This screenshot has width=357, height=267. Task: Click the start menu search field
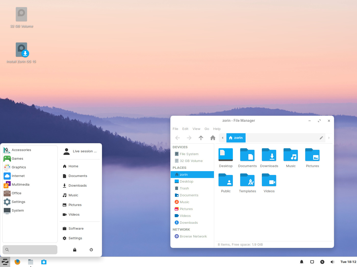point(30,250)
